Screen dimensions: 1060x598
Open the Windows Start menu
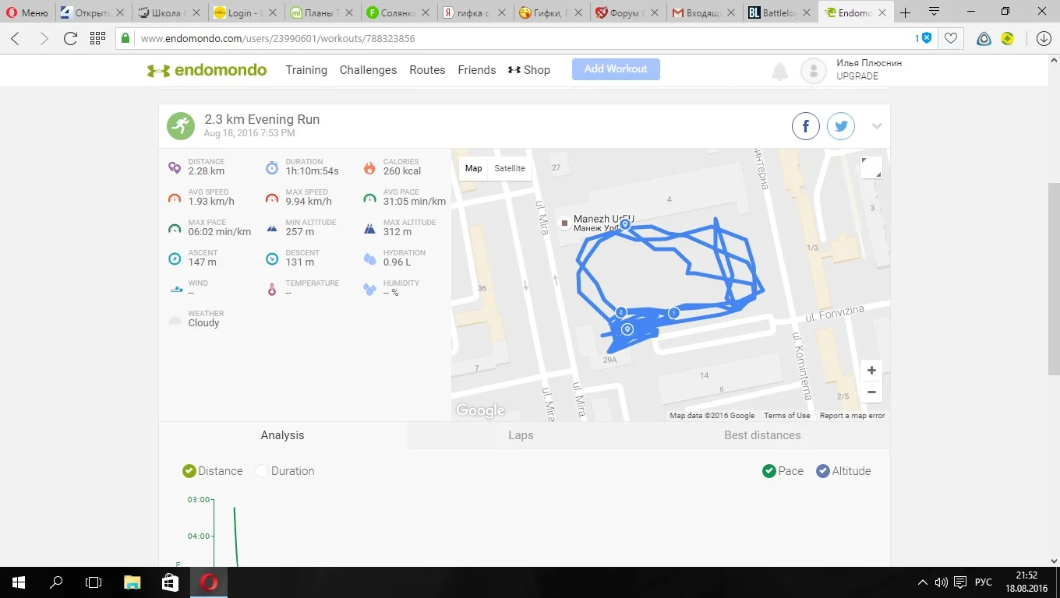coord(19,582)
